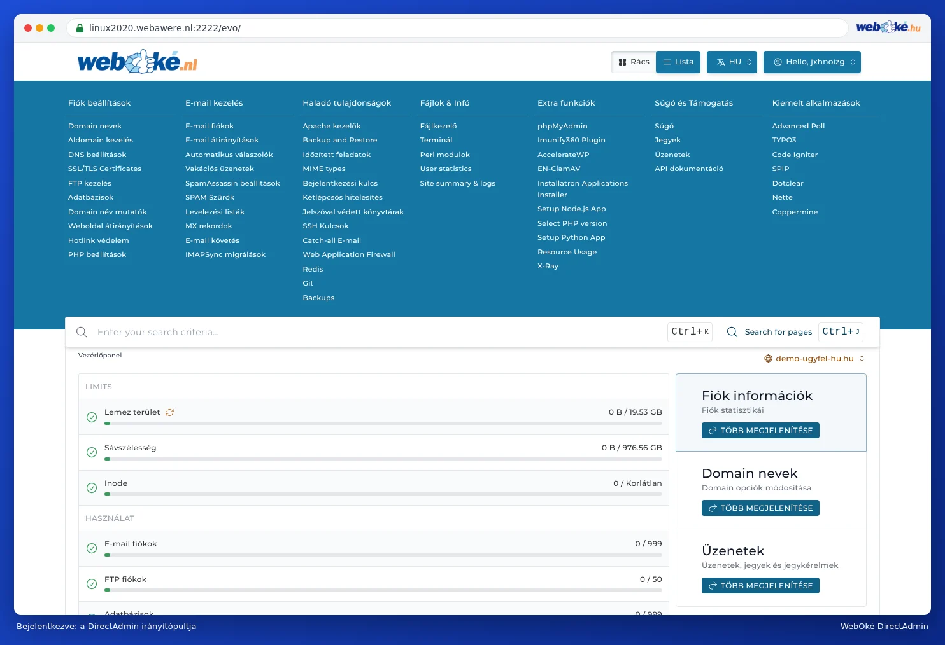Open Apache kezelők menu item
The image size is (945, 645).
[x=332, y=126]
